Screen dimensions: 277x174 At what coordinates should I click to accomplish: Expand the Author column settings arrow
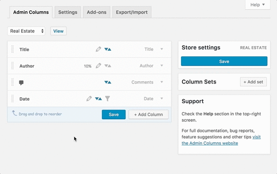pos(162,66)
